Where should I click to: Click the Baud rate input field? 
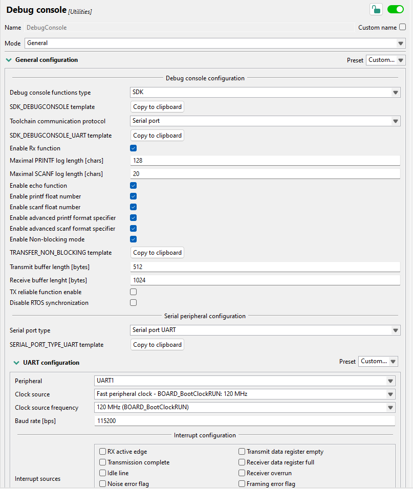245,421
